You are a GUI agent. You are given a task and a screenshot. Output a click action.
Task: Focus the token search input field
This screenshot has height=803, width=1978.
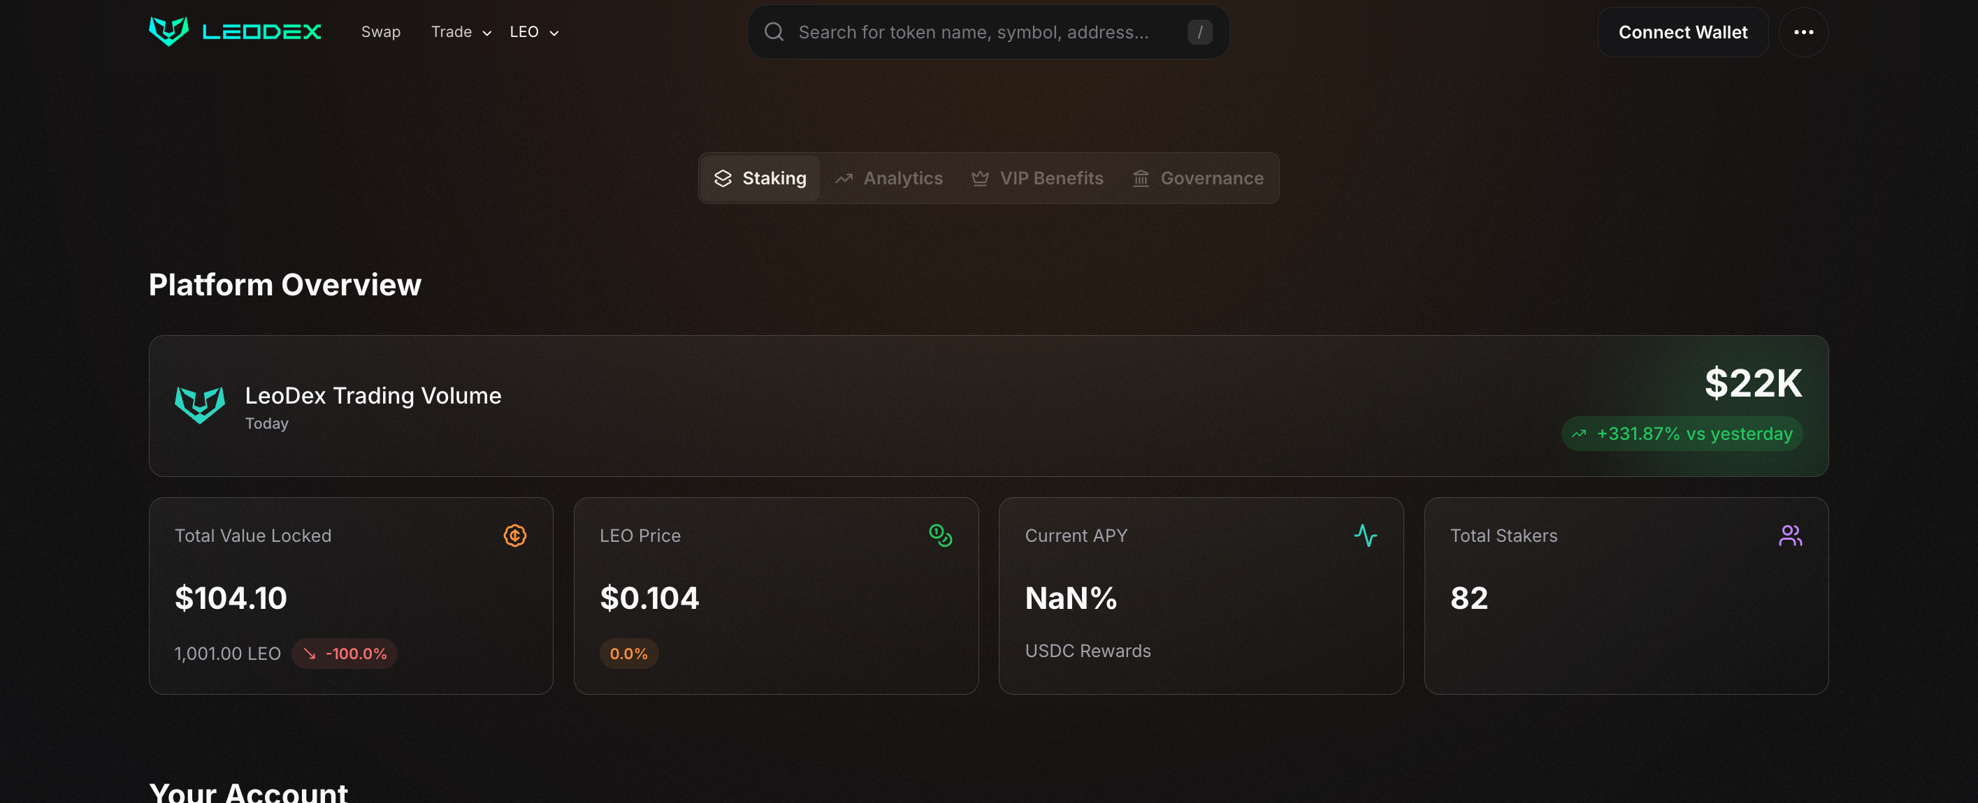[974, 32]
